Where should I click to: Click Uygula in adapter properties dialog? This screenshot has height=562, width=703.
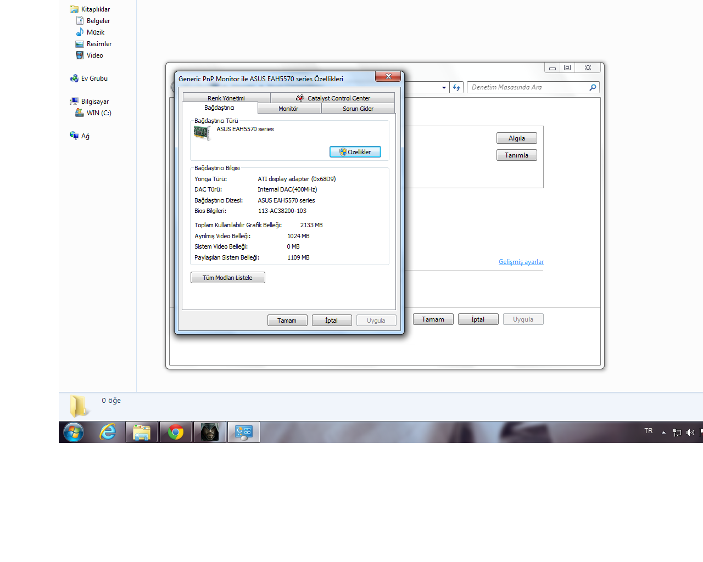click(x=376, y=321)
